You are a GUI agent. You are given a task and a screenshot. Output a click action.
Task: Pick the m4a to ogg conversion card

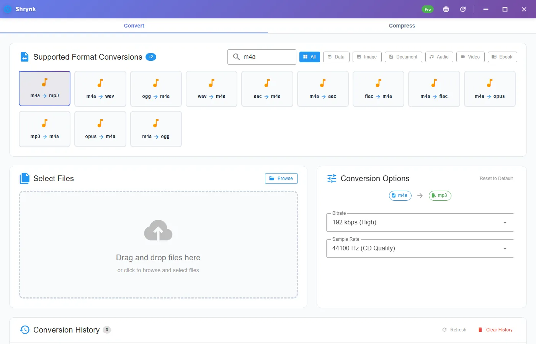156,129
